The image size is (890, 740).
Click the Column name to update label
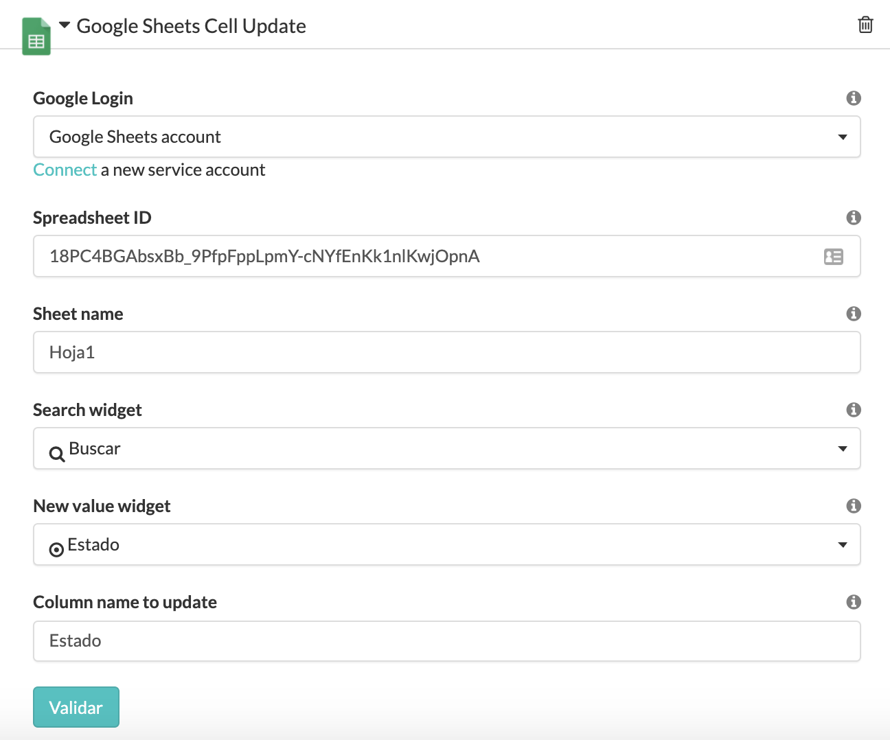(x=125, y=602)
